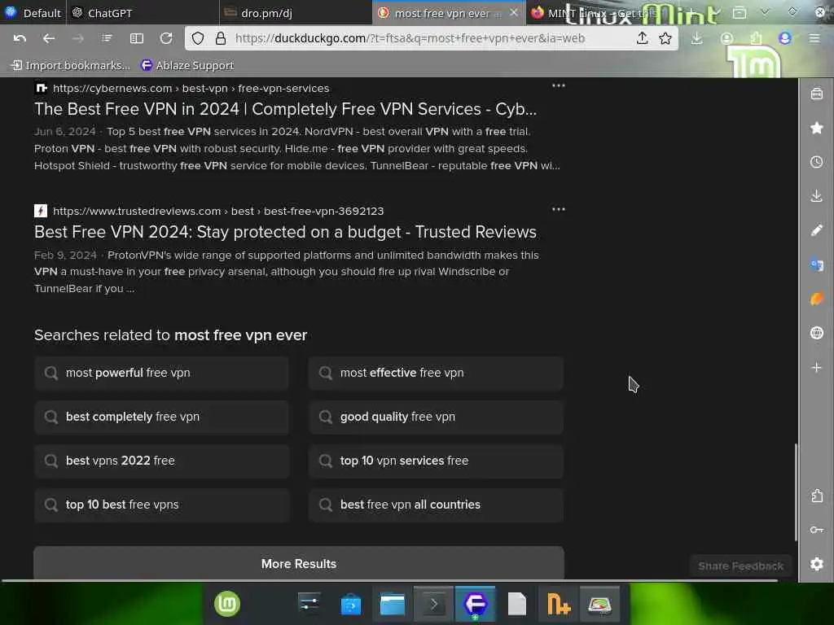Open the Floorp browser icon in the taskbar
Image resolution: width=834 pixels, height=625 pixels.
pyautogui.click(x=476, y=605)
